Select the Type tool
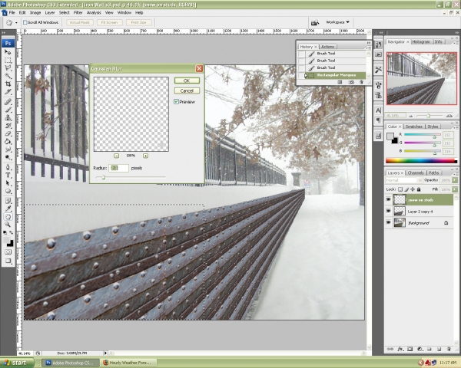The width and height of the screenshot is (461, 368). pos(8,176)
